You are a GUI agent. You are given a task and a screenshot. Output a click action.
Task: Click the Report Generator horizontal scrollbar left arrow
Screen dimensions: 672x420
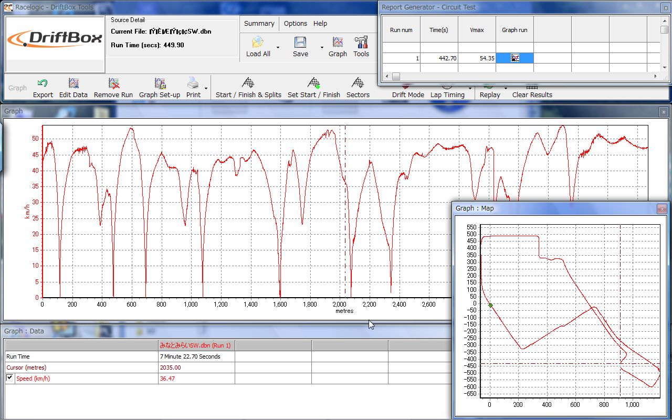click(387, 76)
